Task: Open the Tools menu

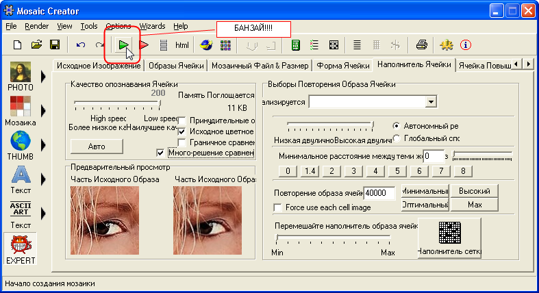Action: click(89, 27)
